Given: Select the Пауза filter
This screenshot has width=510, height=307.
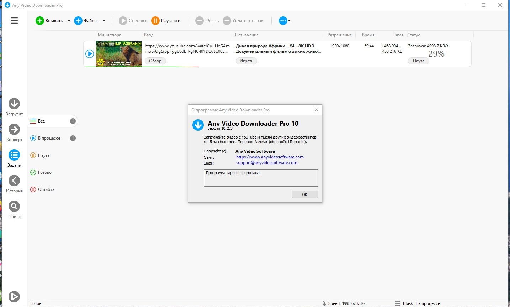Looking at the screenshot, I should 40,155.
